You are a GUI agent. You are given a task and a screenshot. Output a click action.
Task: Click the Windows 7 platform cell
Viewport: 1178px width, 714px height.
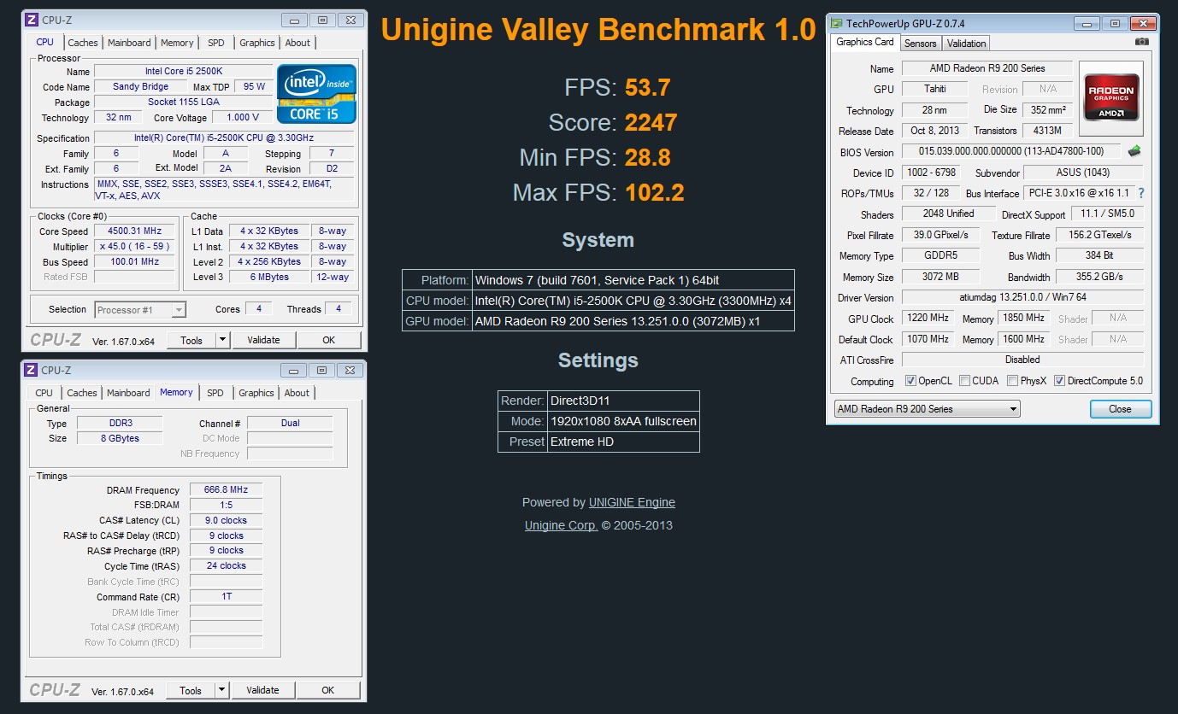pos(633,280)
